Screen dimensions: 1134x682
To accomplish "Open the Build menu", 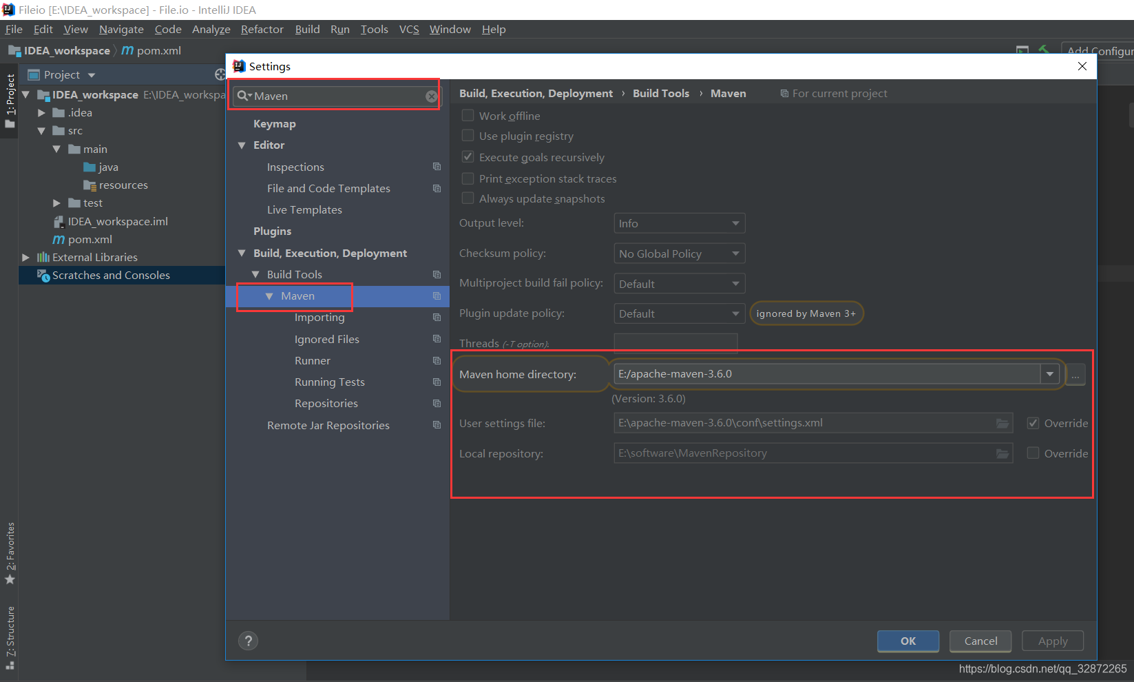I will pos(307,29).
